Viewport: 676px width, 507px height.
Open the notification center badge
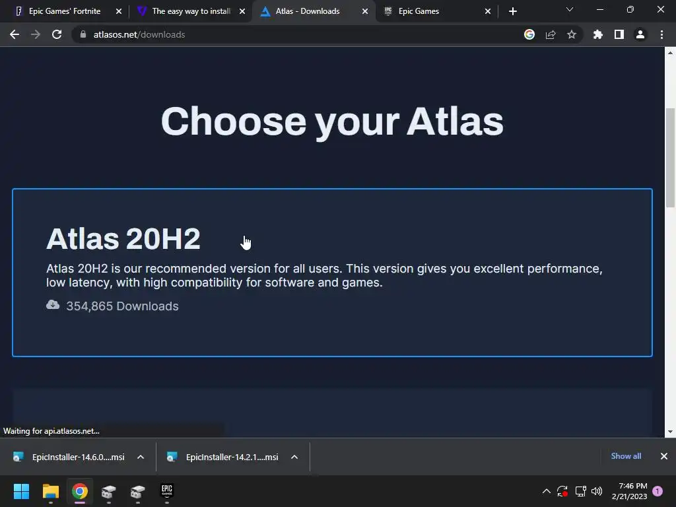pos(658,491)
